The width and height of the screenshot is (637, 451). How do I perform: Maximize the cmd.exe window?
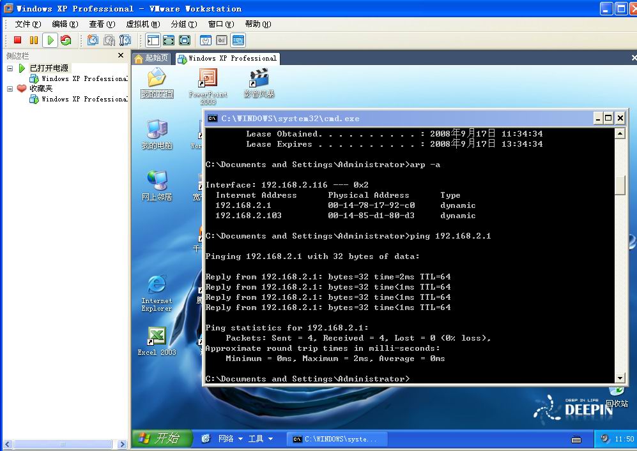tap(608, 119)
